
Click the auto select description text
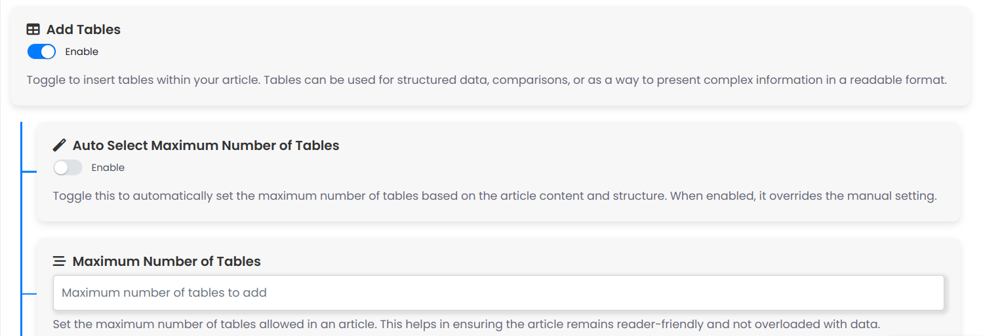[x=494, y=196]
